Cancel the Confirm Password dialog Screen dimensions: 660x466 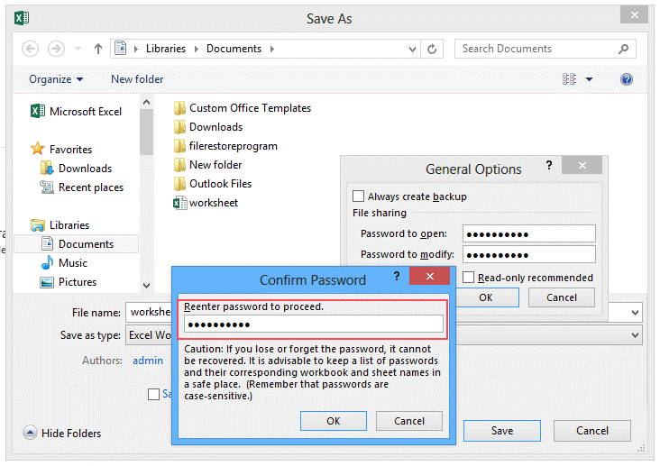(x=409, y=421)
